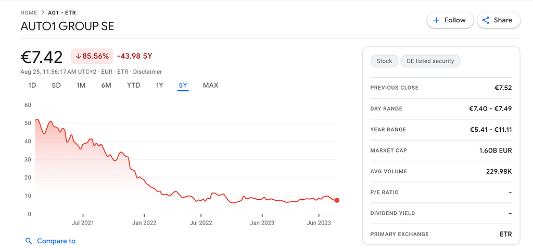This screenshot has height=248, width=533.
Task: Click the Jul 2022 axis label
Action: pyautogui.click(x=201, y=223)
